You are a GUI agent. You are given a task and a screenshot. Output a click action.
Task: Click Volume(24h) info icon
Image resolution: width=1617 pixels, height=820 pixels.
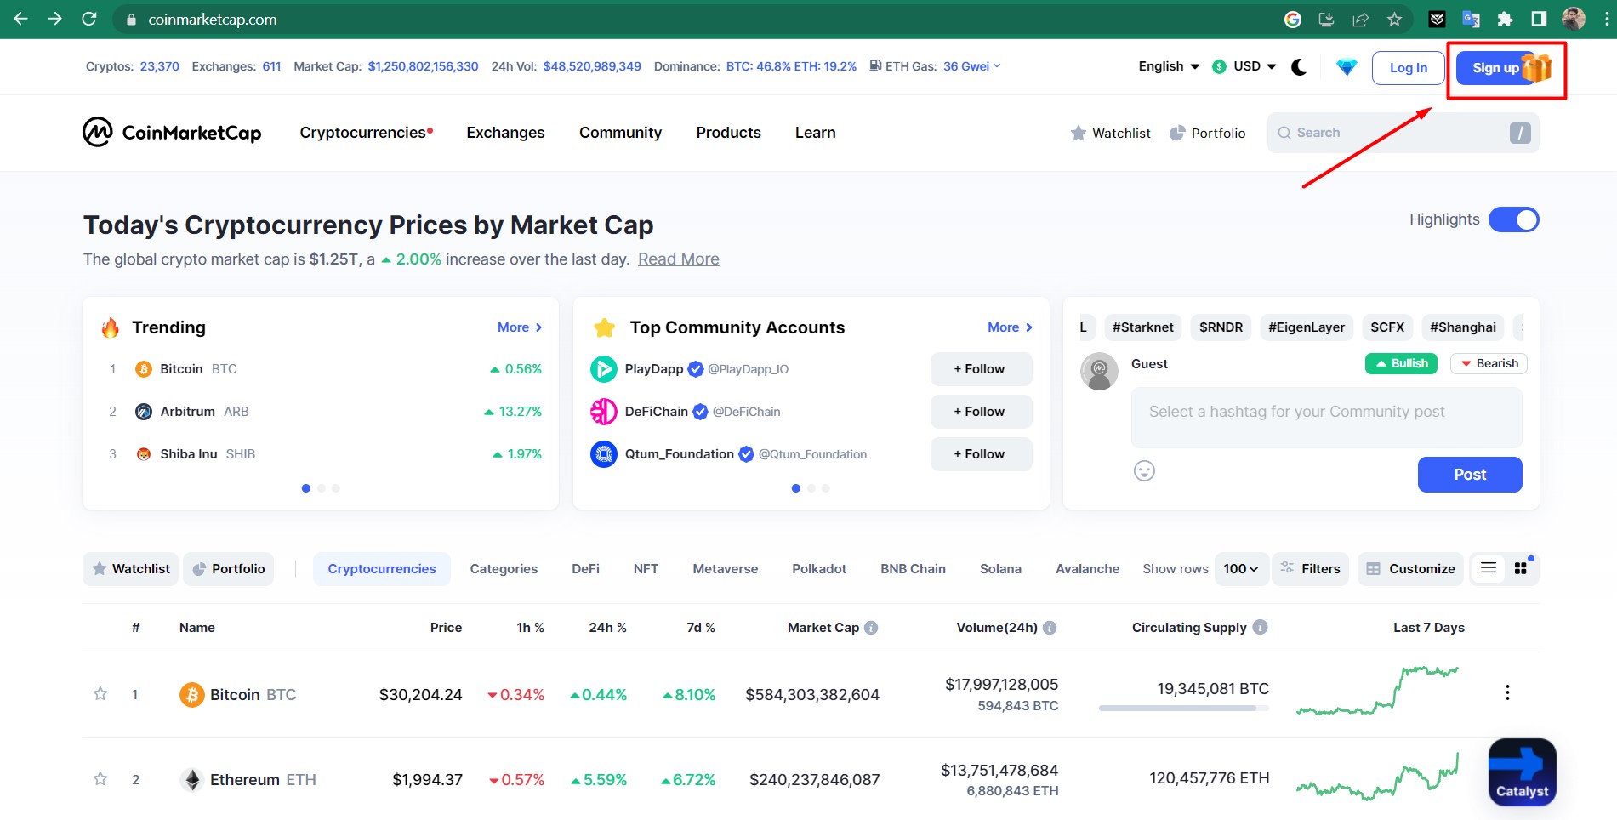coord(1050,628)
